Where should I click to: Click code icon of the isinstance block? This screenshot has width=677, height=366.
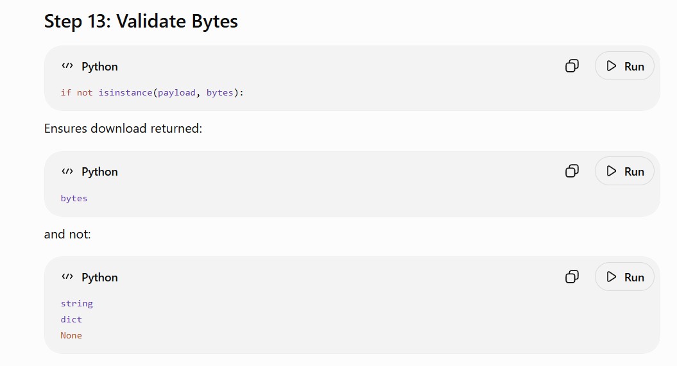tap(67, 66)
